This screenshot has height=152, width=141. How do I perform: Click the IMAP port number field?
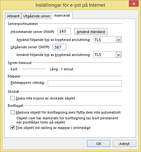[x=64, y=31]
